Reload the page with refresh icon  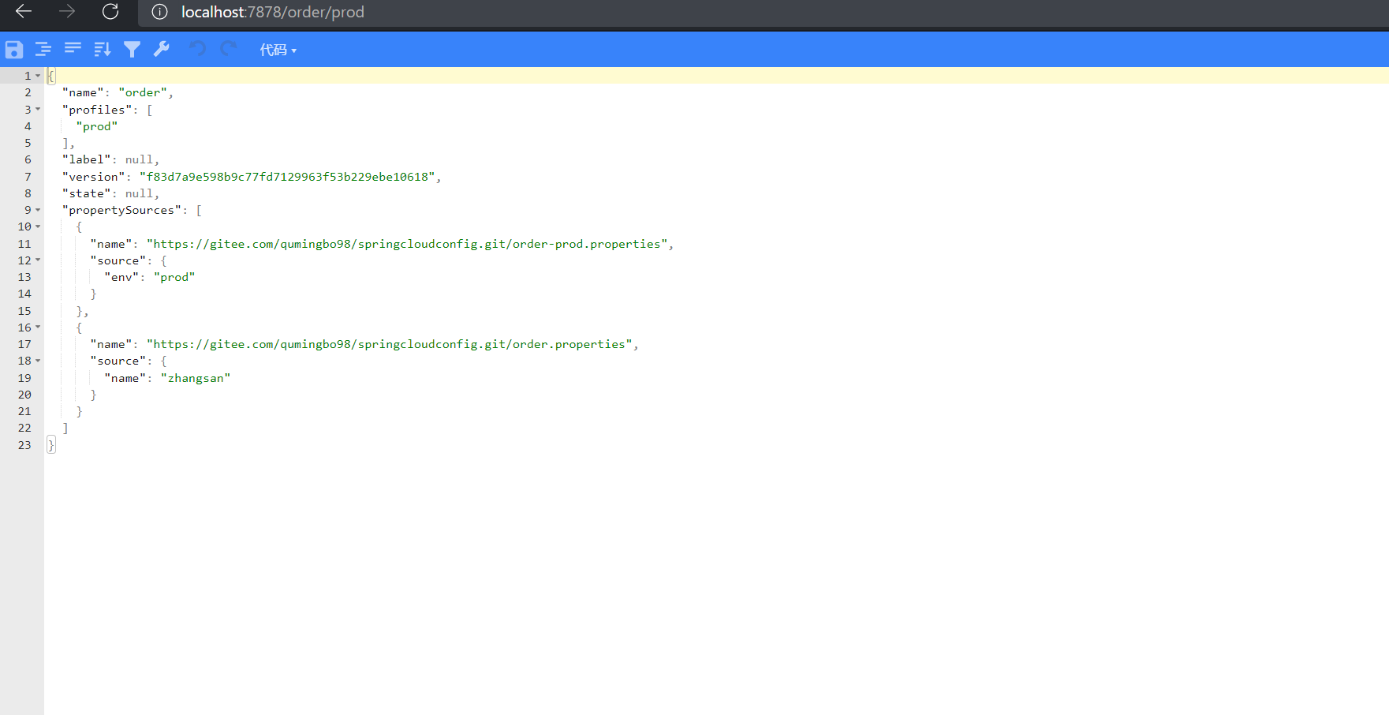(110, 11)
